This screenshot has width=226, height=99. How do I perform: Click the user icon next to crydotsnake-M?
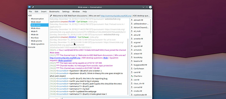[132, 95]
